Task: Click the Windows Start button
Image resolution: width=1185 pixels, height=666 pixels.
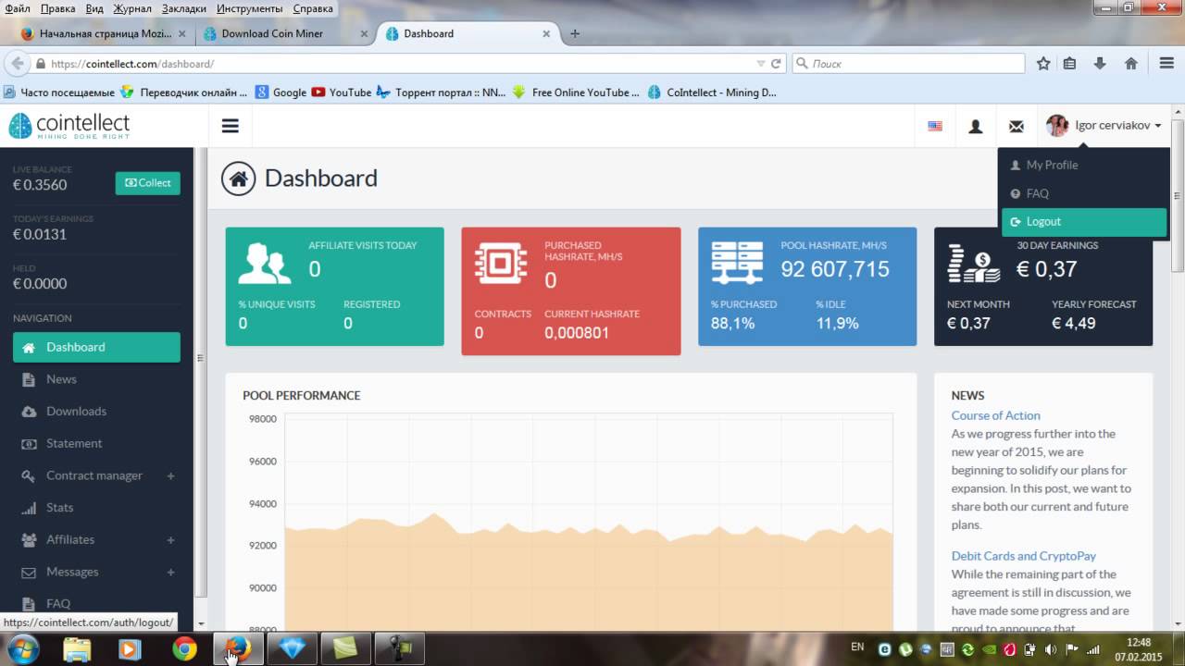Action: 22,648
